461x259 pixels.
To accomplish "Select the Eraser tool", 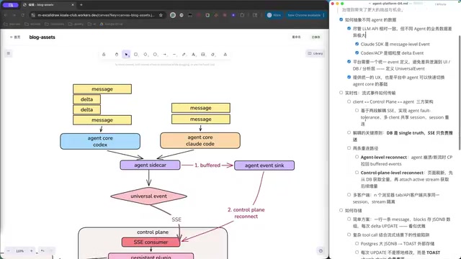I will click(x=213, y=55).
